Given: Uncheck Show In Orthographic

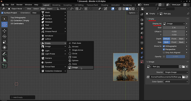Looking at the screenshot, I should pyautogui.click(x=164, y=46).
